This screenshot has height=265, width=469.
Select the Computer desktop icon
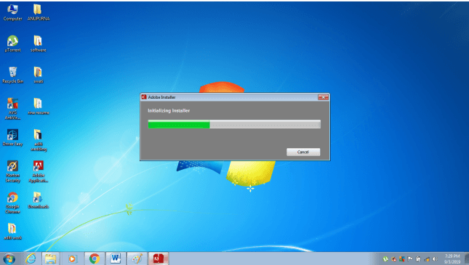(12, 12)
